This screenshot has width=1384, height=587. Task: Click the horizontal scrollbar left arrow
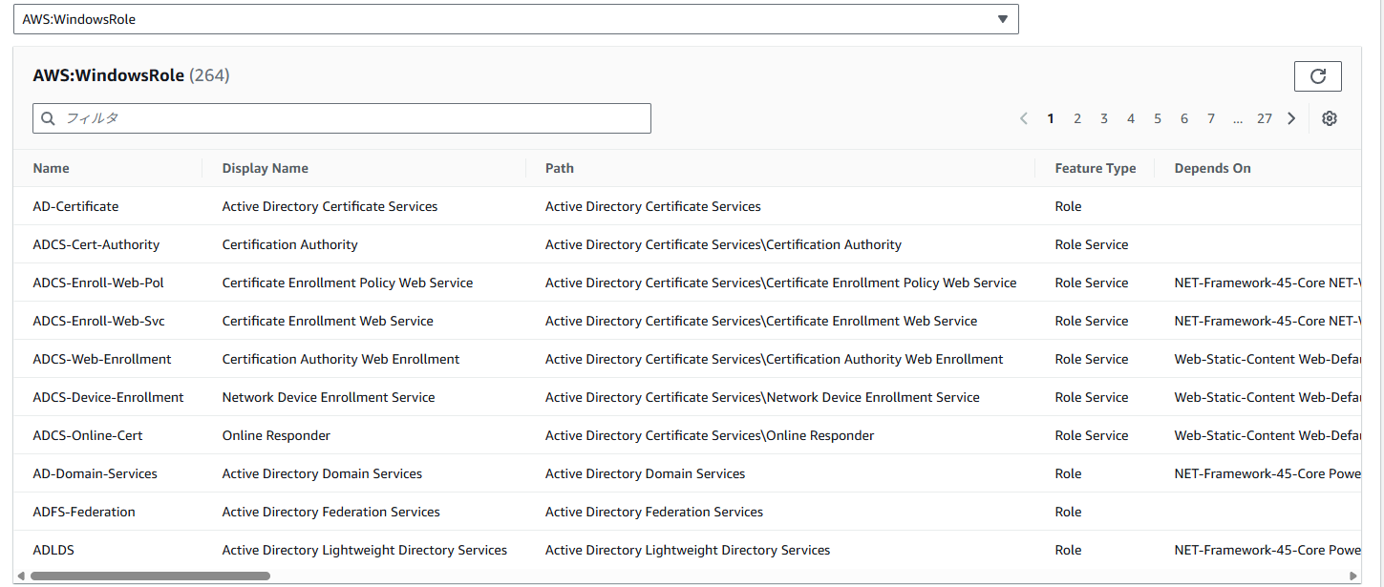21,577
